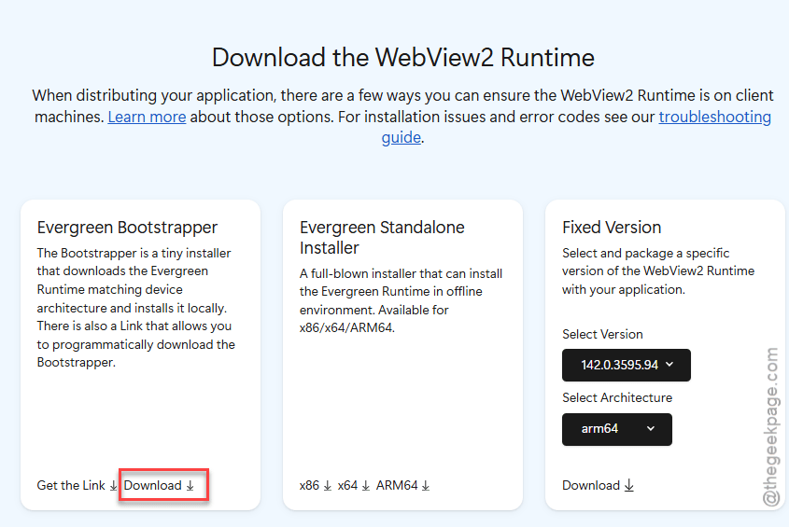Follow the troubleshooting guide link

[x=714, y=118]
